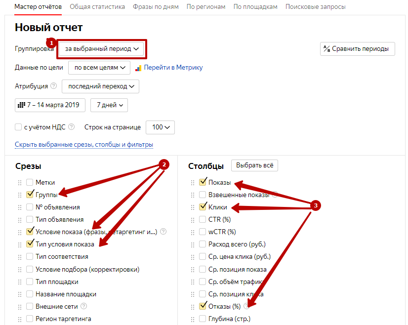Click the Metrika logo icon

pos(138,68)
